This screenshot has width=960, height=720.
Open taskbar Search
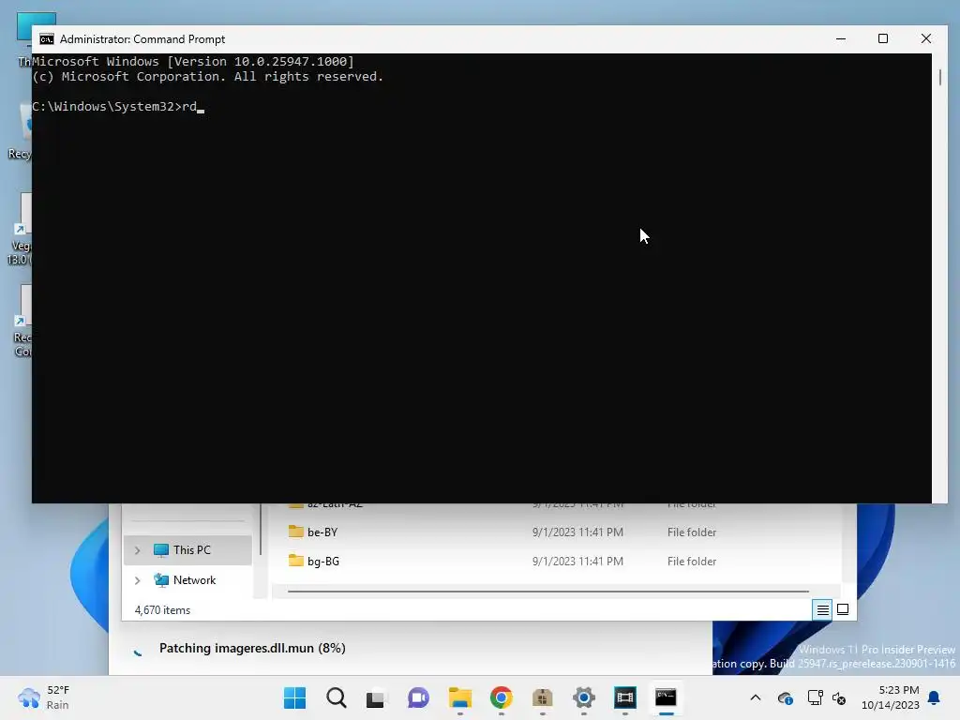337,697
